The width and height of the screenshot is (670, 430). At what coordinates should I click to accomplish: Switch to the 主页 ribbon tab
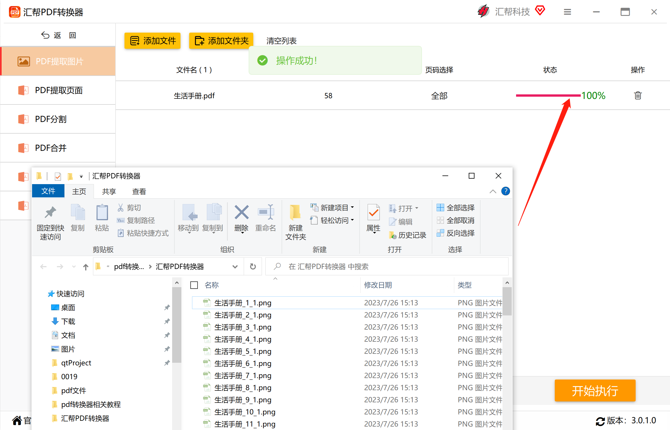tap(79, 191)
